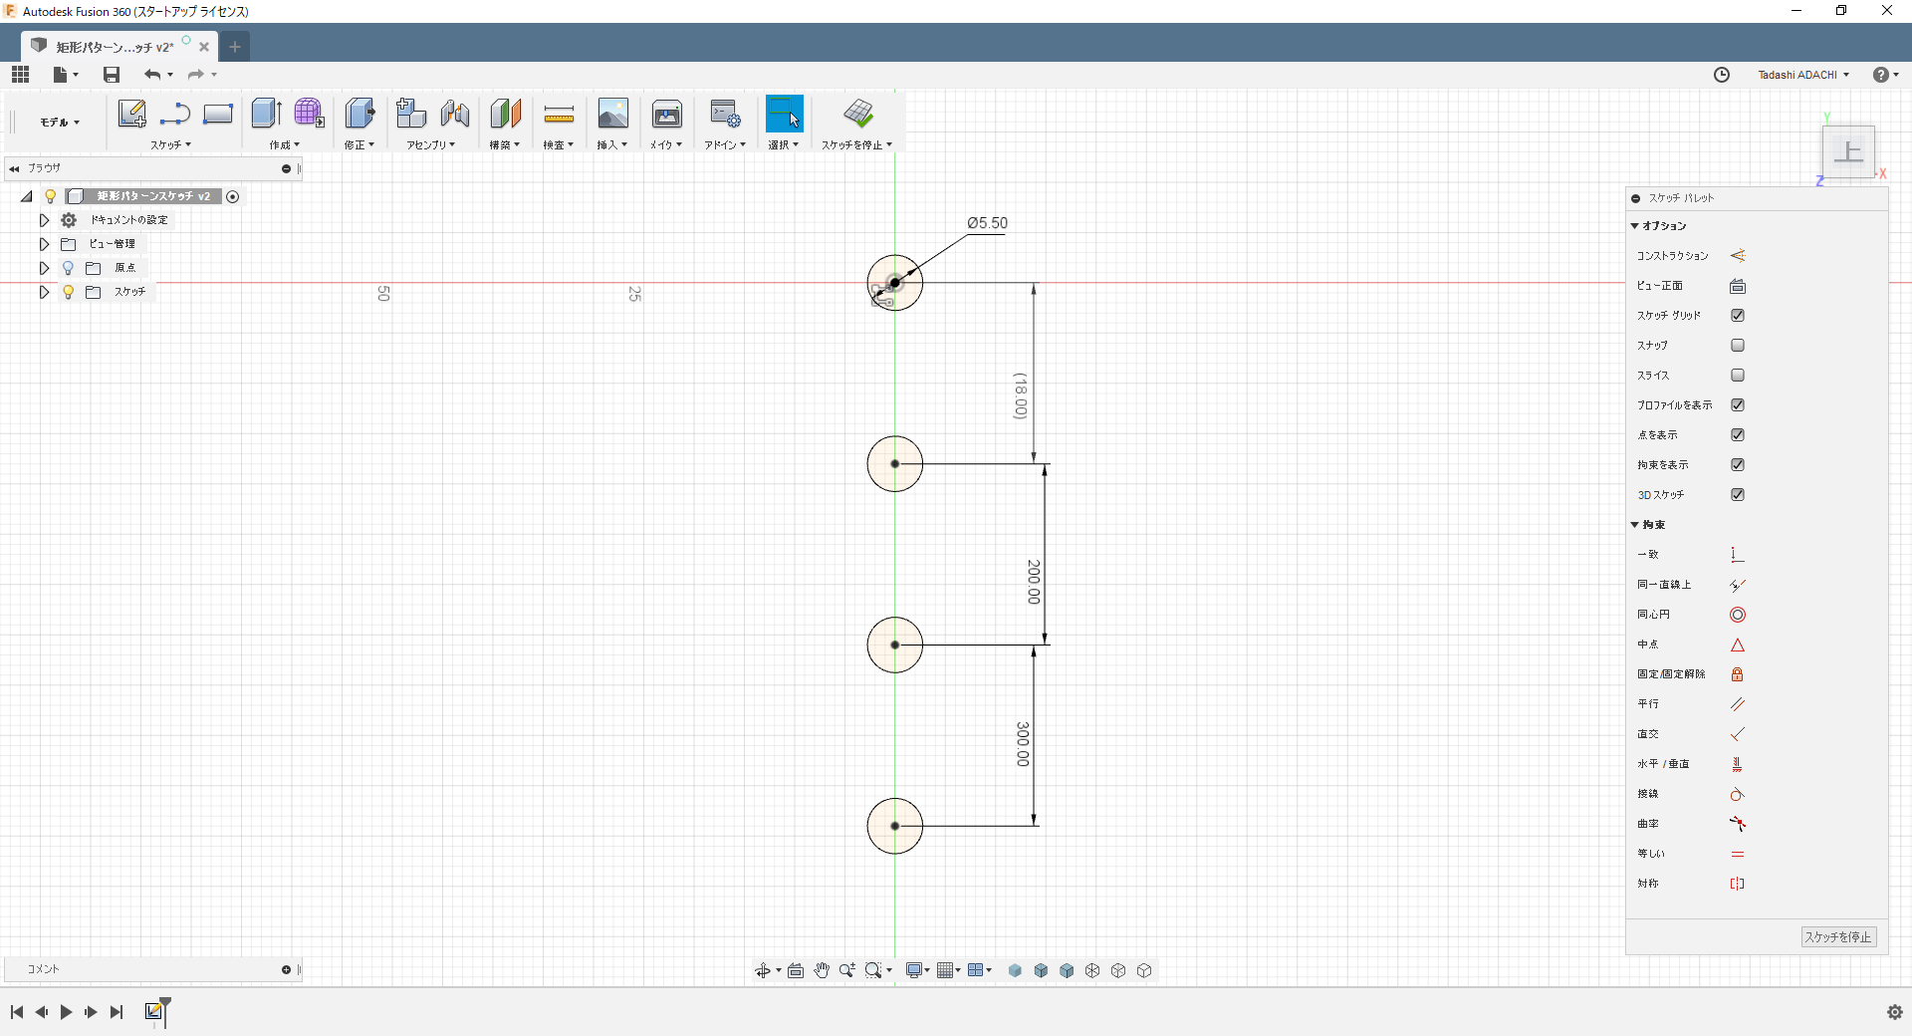This screenshot has width=1912, height=1036.
Task: Open the Add-ins scripts icon
Action: pyautogui.click(x=725, y=114)
